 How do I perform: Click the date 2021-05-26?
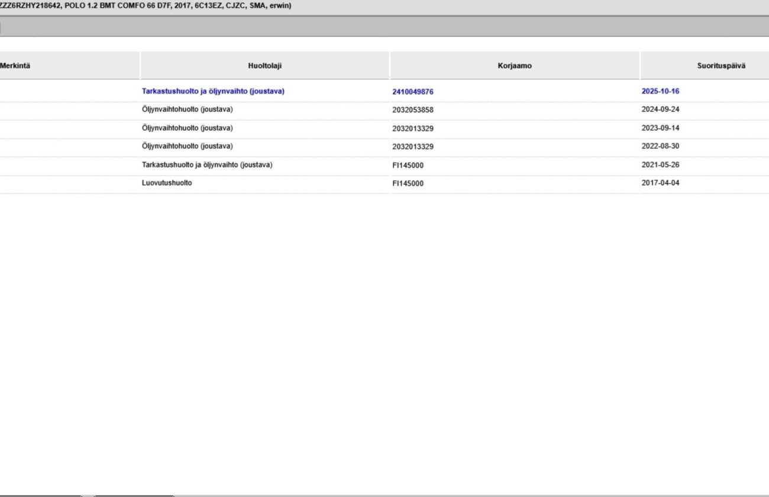(660, 165)
